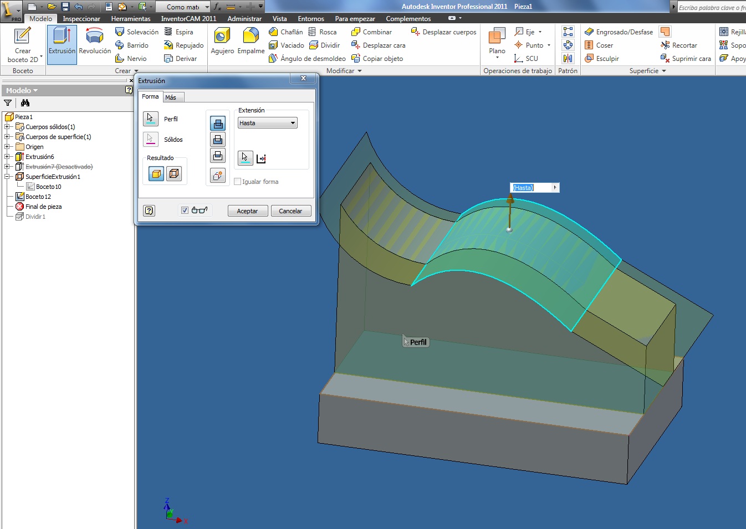The image size is (746, 529).
Task: Tick the Igualar forma checkbox
Action: (238, 182)
